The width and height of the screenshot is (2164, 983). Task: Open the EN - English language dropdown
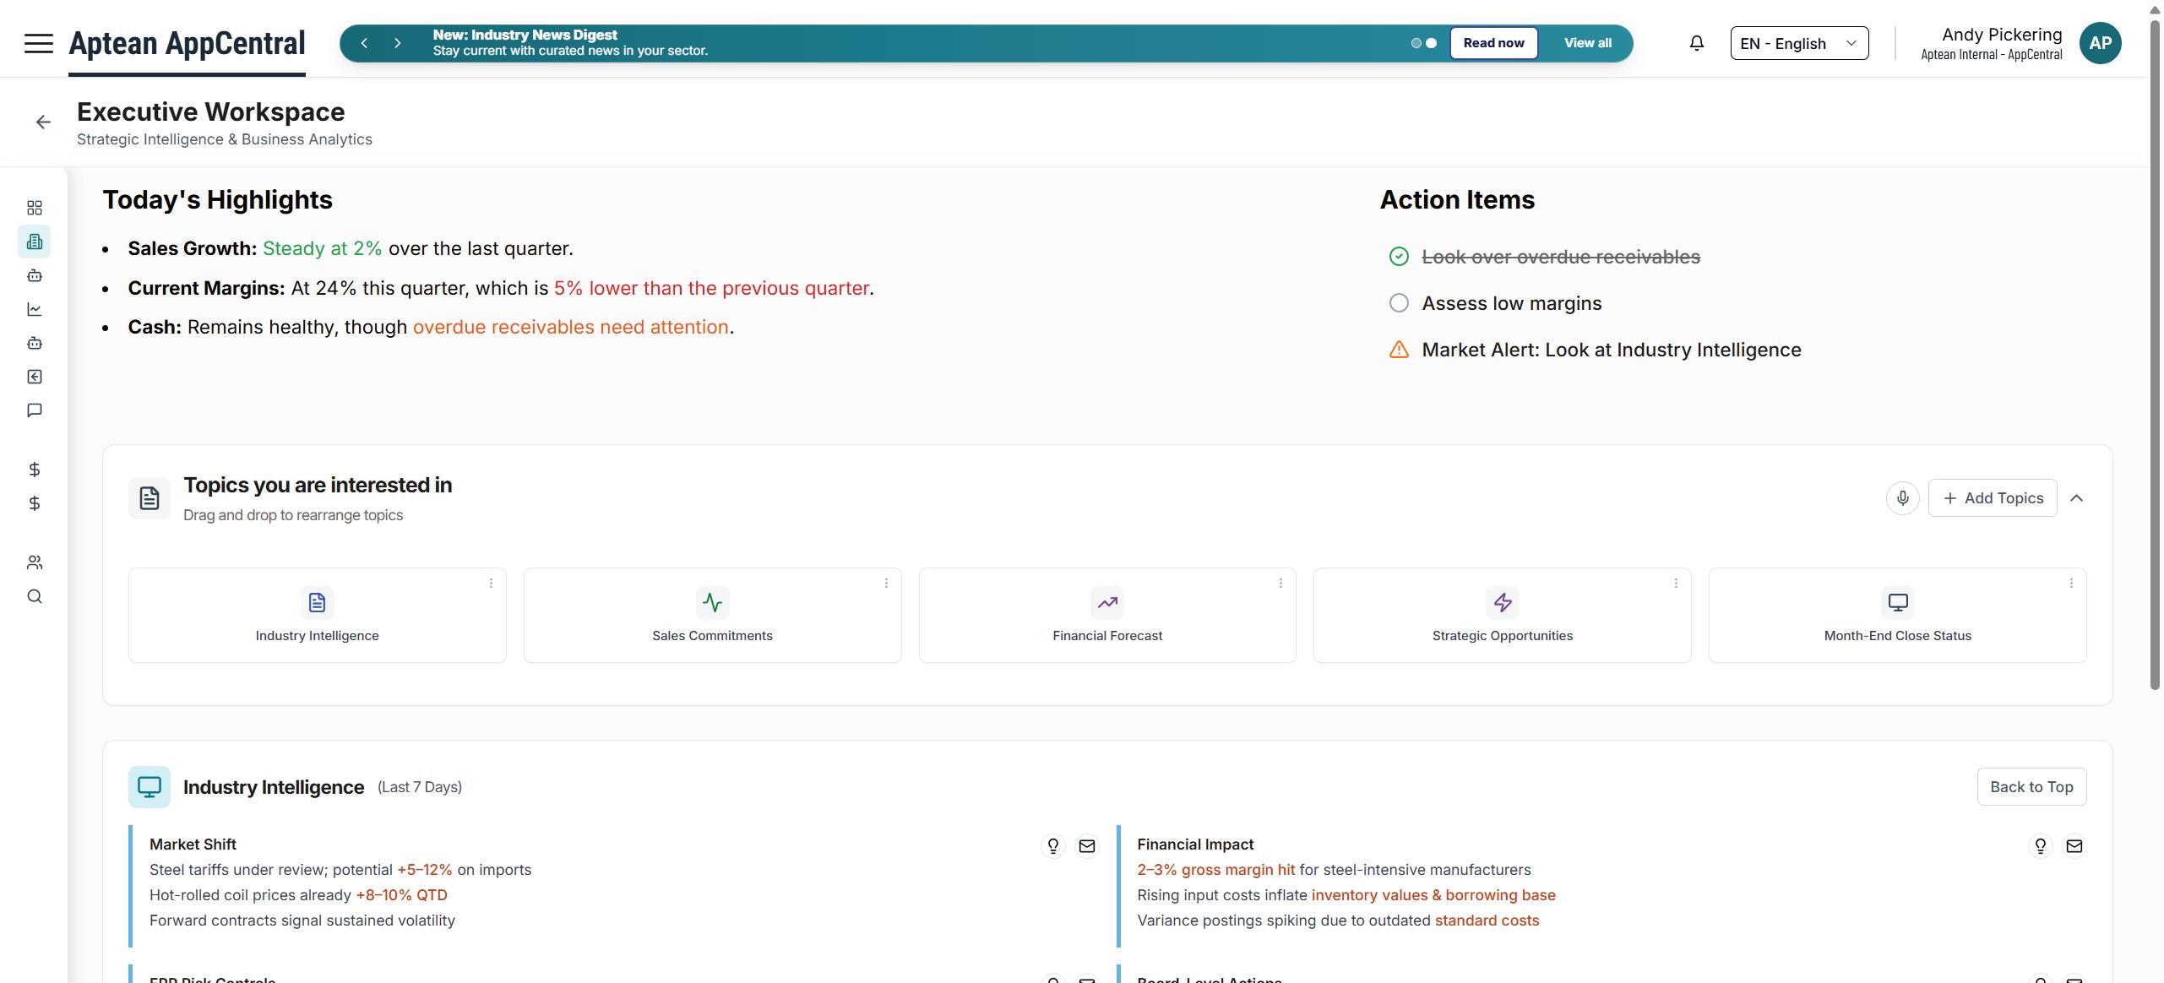(x=1799, y=43)
